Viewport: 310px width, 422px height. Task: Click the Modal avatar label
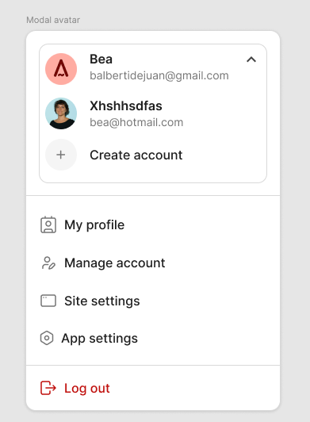(x=53, y=20)
